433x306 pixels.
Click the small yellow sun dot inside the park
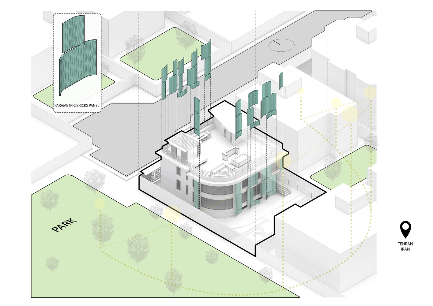click(100, 204)
